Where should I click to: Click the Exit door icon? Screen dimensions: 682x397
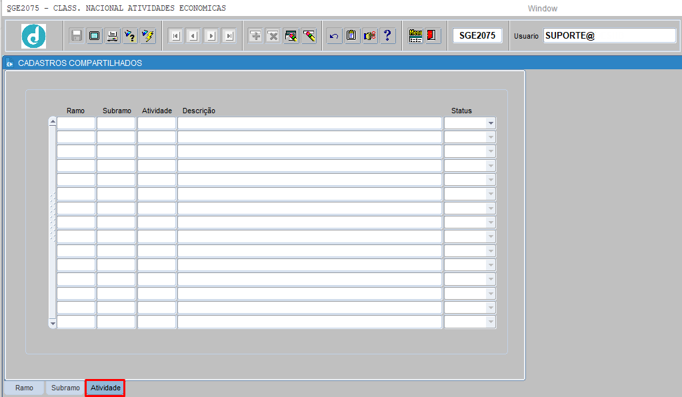(x=432, y=35)
